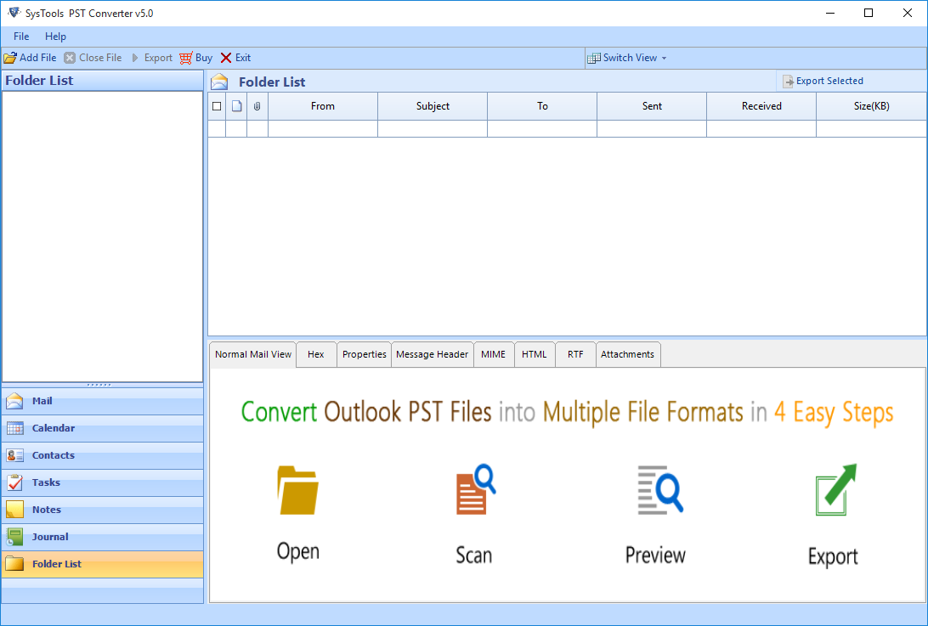Open the Help menu
The width and height of the screenshot is (928, 626).
55,37
